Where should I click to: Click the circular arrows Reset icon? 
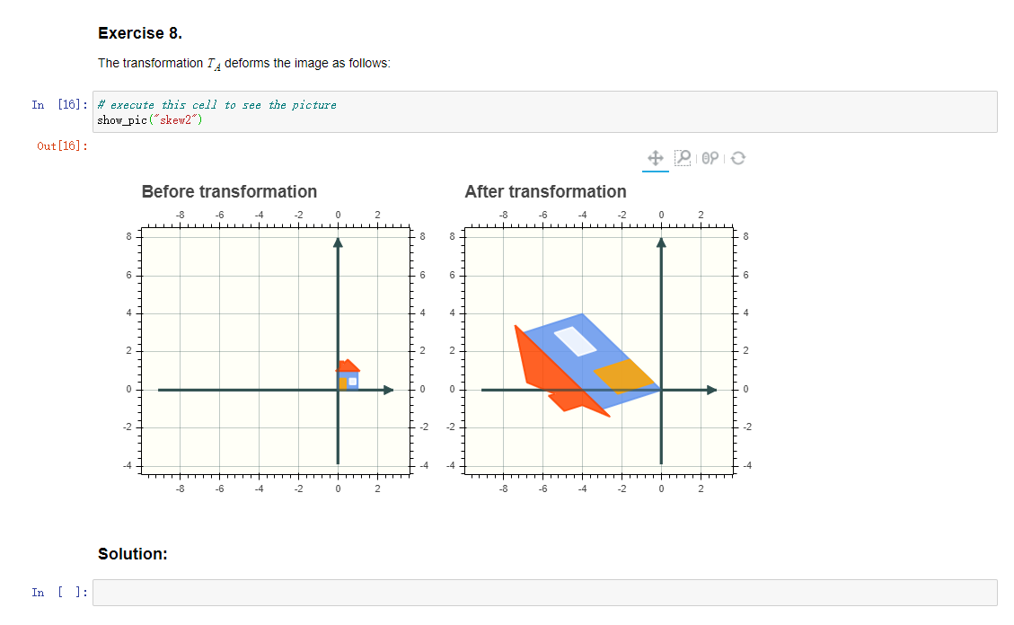(x=737, y=157)
